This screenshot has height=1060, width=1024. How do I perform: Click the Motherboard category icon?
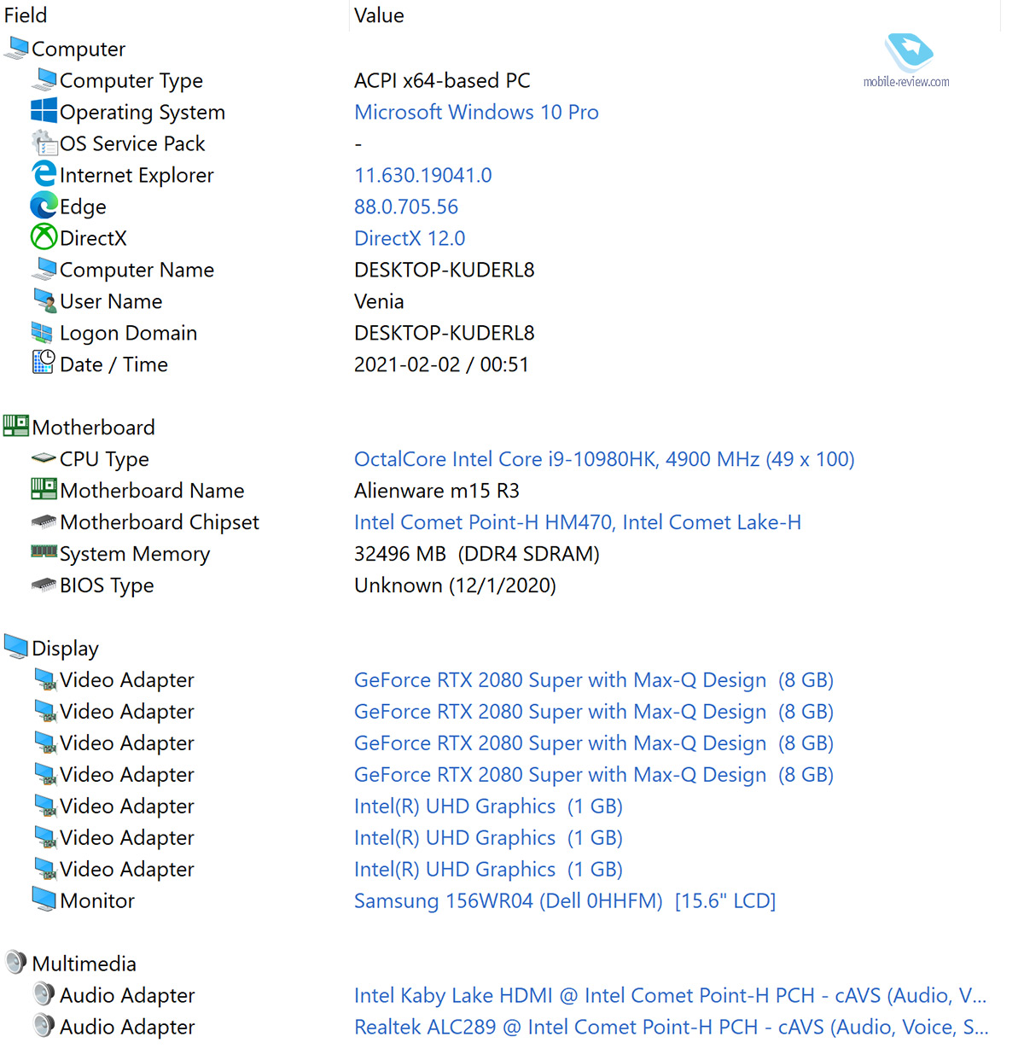click(x=16, y=426)
